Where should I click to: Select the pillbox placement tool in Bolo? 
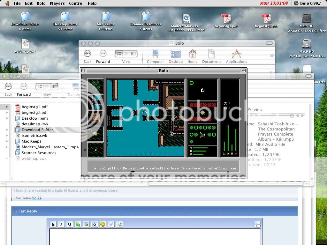tap(95, 134)
